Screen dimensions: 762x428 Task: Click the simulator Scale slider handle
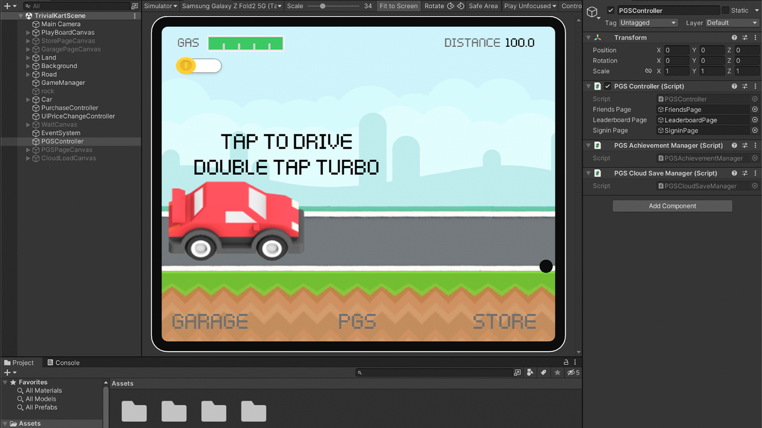322,6
